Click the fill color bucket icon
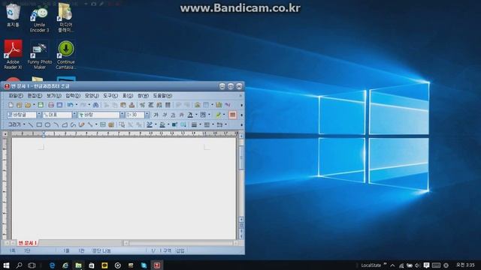 pyautogui.click(x=162, y=124)
